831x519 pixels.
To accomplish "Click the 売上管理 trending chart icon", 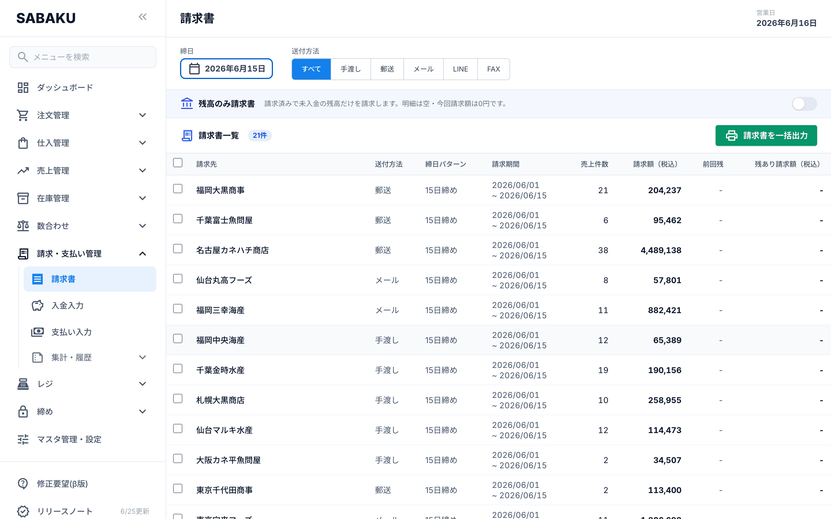I will point(23,171).
